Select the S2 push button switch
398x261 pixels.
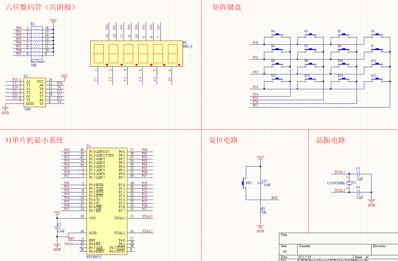[x=344, y=36]
